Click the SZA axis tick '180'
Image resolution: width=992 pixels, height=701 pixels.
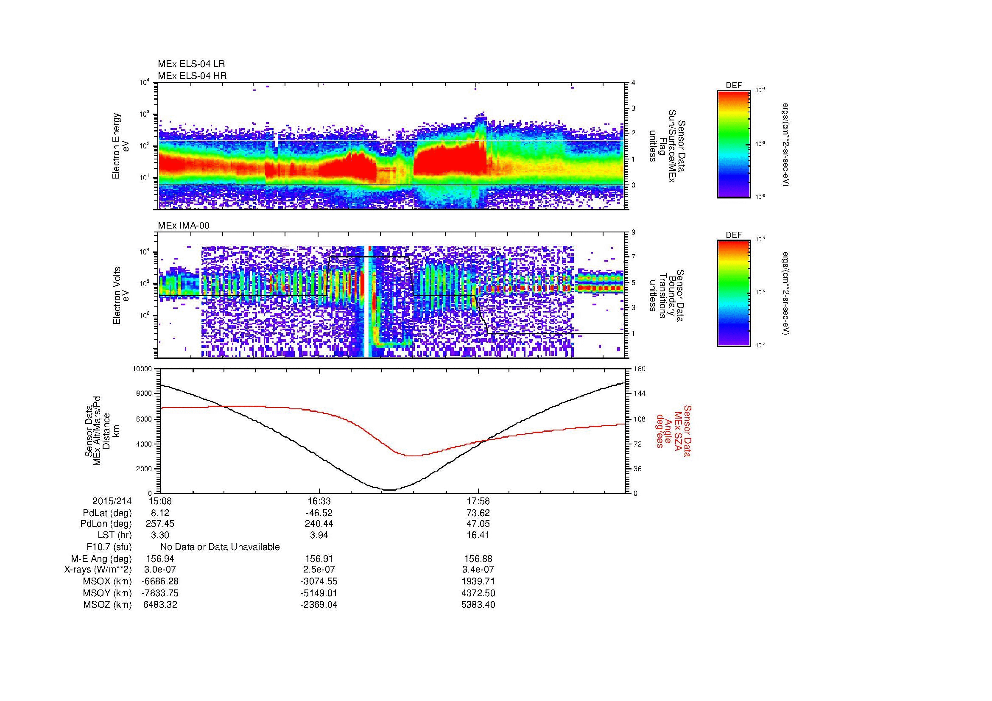coord(640,369)
